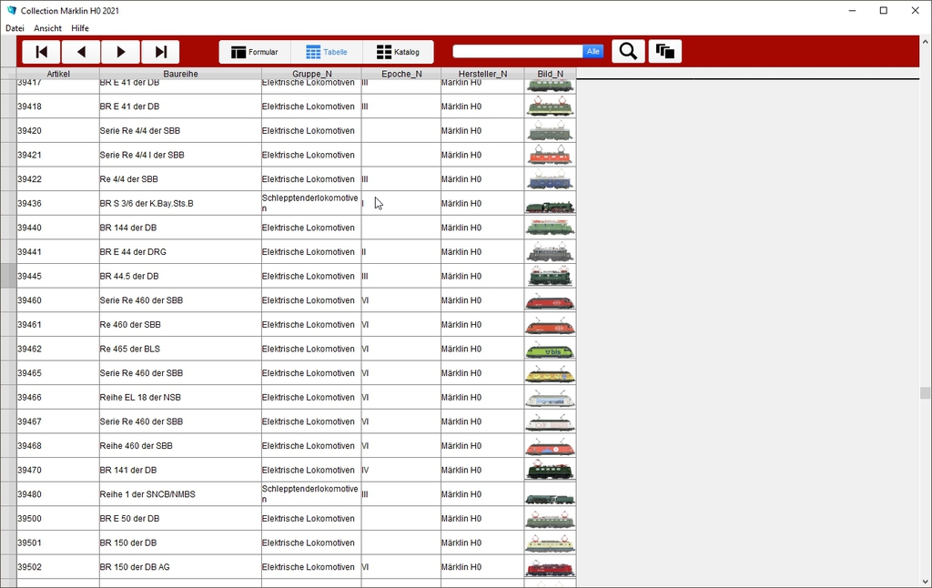Viewport: 932px width, 588px height.
Task: Go to the previous record
Action: [x=81, y=52]
